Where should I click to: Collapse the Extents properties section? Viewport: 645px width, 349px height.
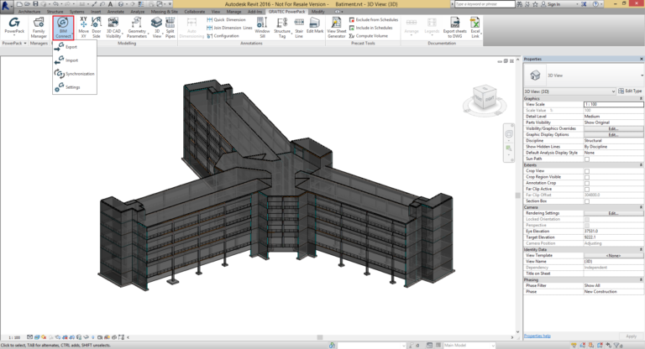641,164
